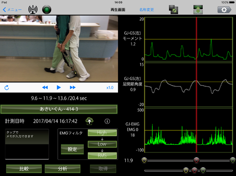Toggle the High EMG filter

[102, 133]
